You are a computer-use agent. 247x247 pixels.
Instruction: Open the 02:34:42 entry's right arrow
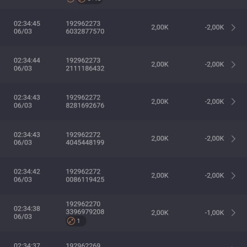click(x=233, y=176)
